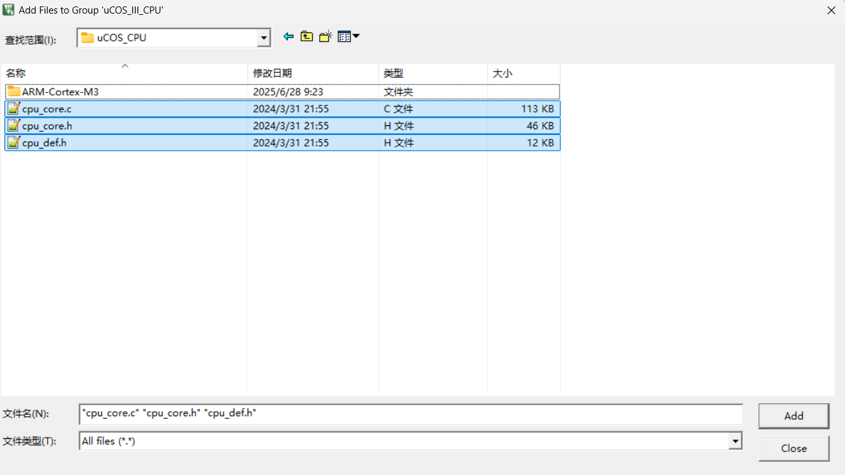
Task: Click the uCOS_CPU folder icon in location box
Action: click(x=87, y=38)
